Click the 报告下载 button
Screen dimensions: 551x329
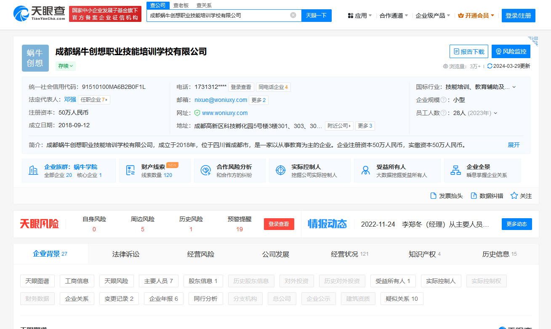click(469, 51)
